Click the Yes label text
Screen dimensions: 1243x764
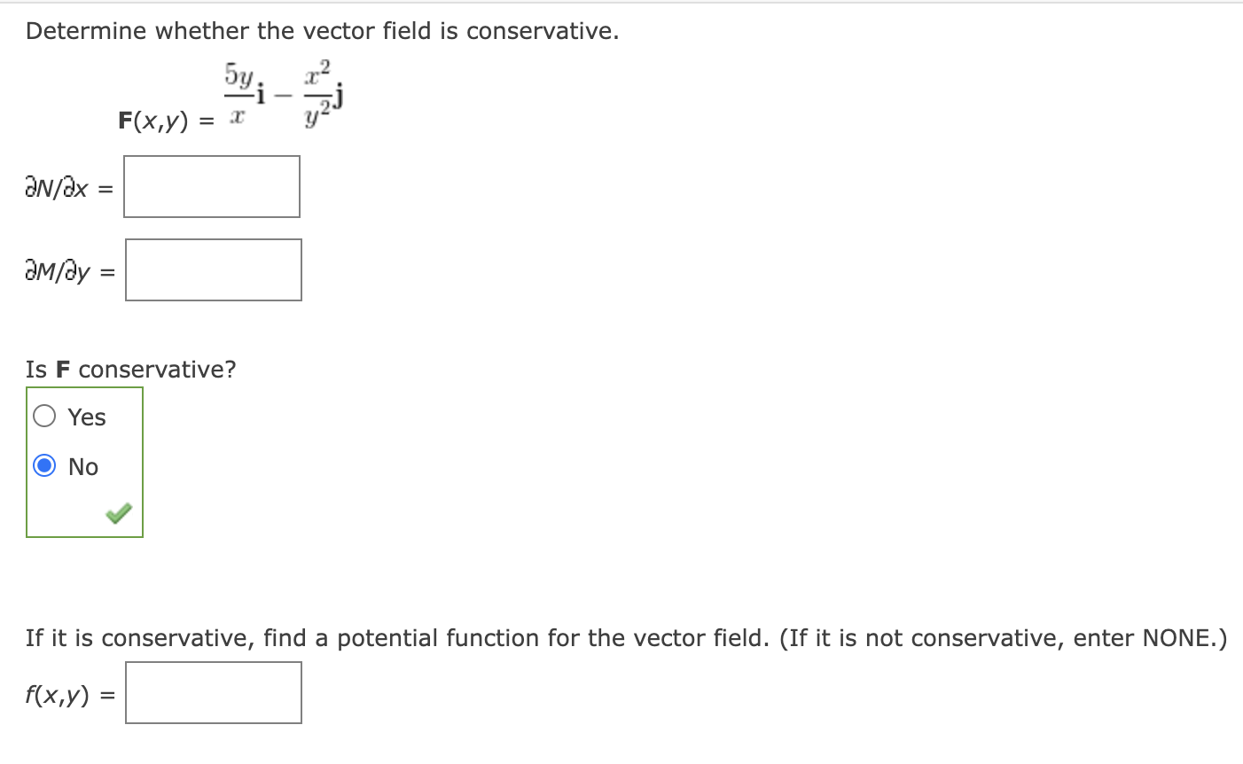85,417
